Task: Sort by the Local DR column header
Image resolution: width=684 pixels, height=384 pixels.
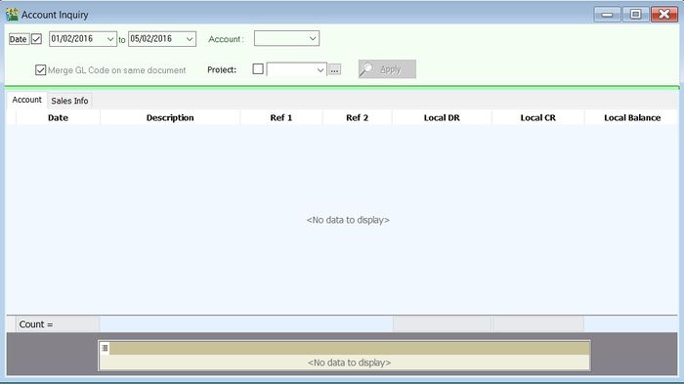Action: [442, 117]
